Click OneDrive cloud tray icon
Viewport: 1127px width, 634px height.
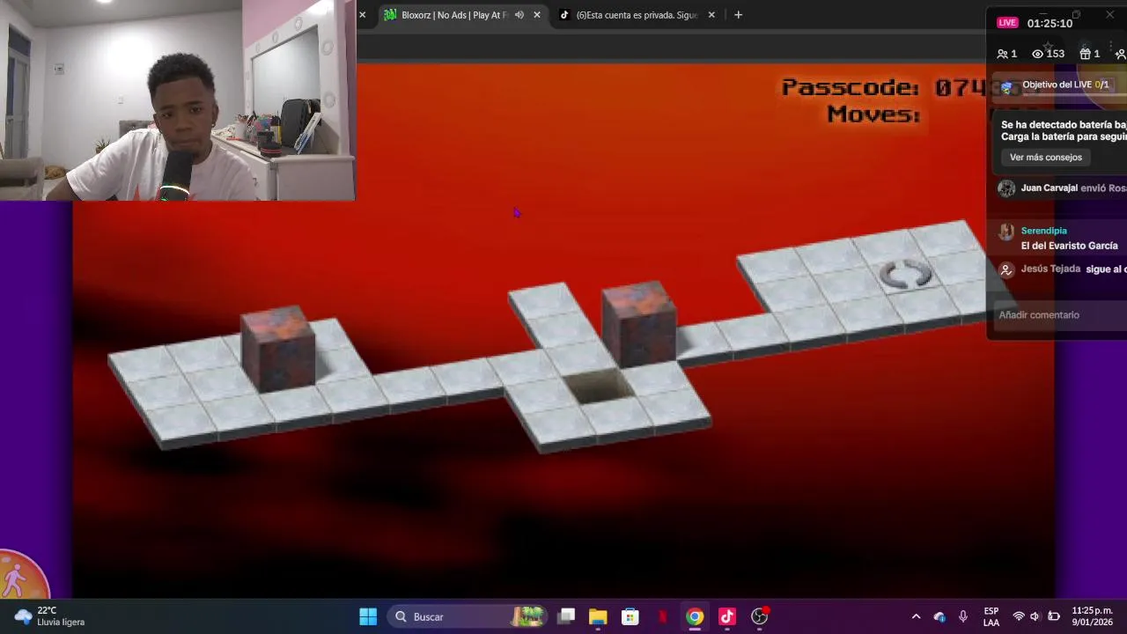(939, 616)
